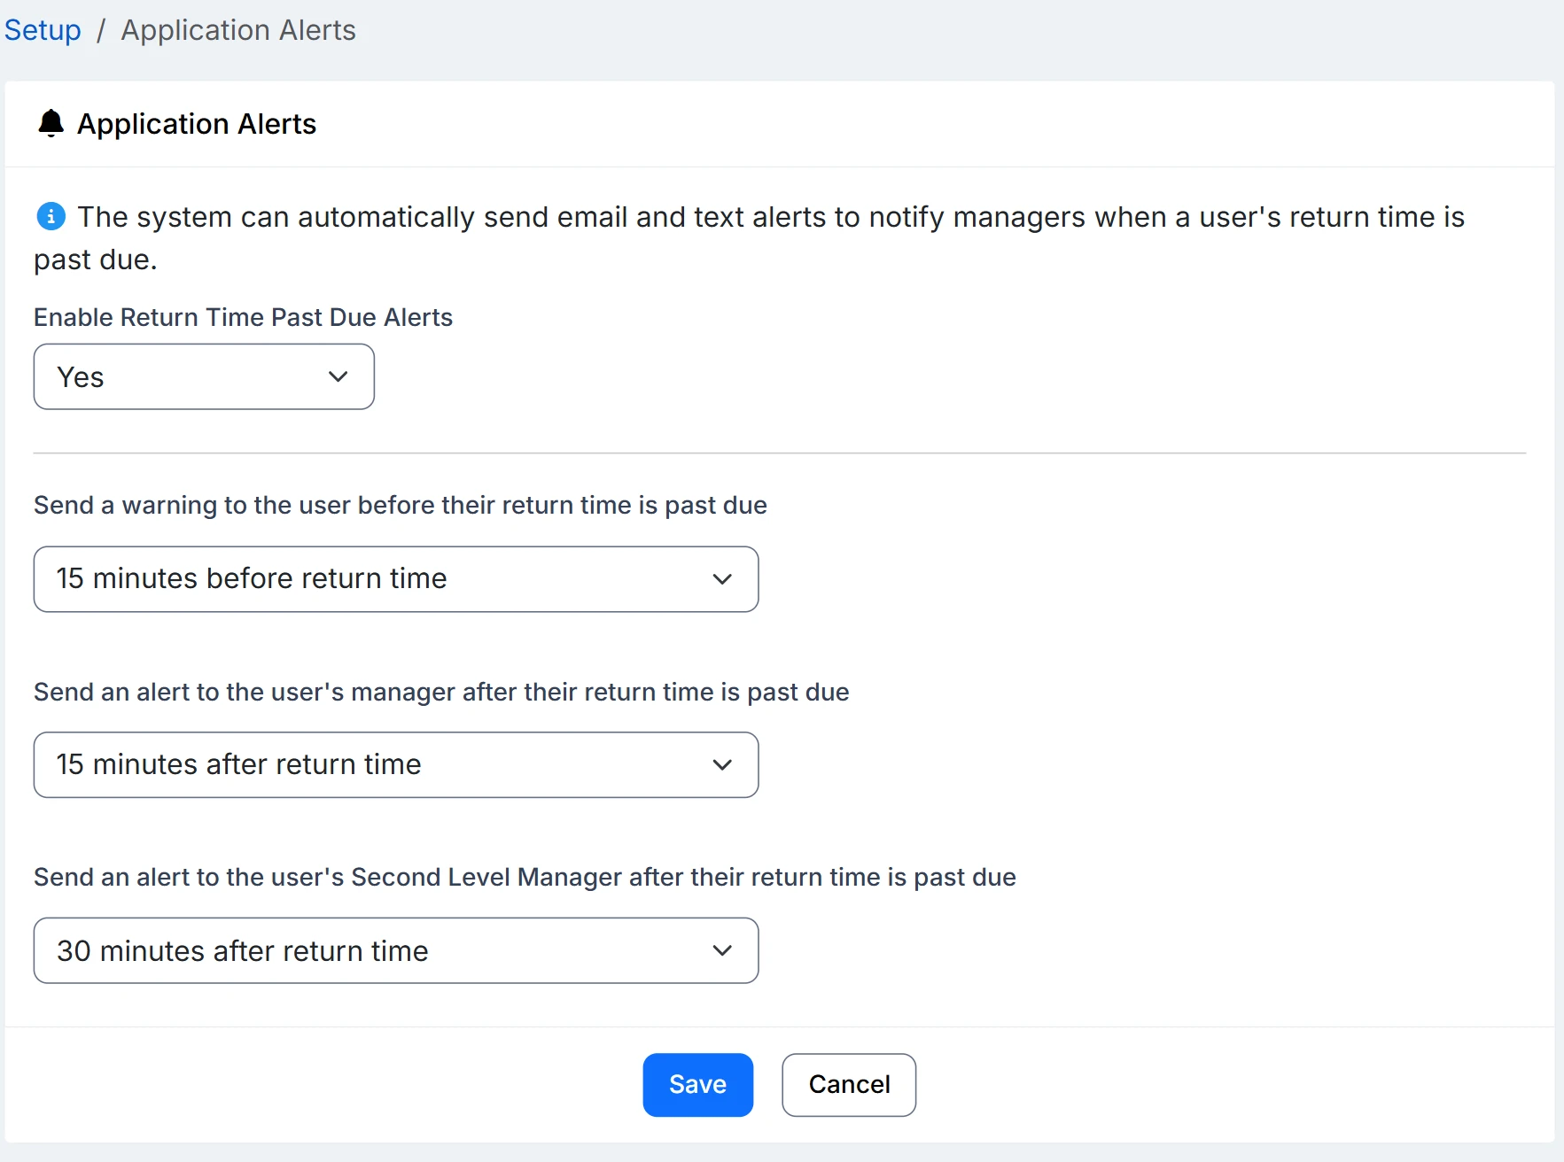The width and height of the screenshot is (1564, 1162).
Task: Save the alert settings
Action: [698, 1085]
